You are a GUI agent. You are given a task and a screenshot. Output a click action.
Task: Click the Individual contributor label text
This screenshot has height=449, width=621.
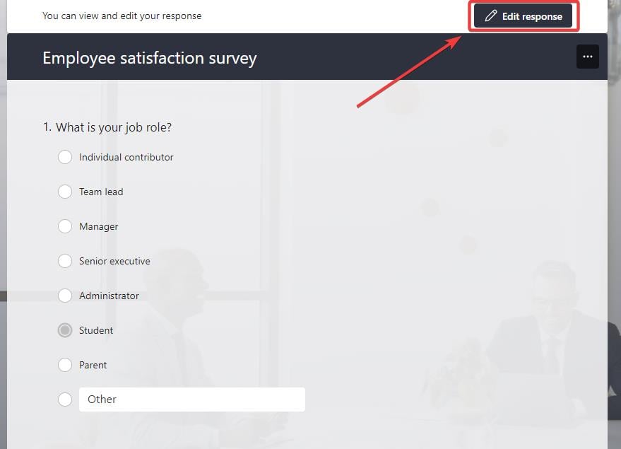(x=126, y=157)
